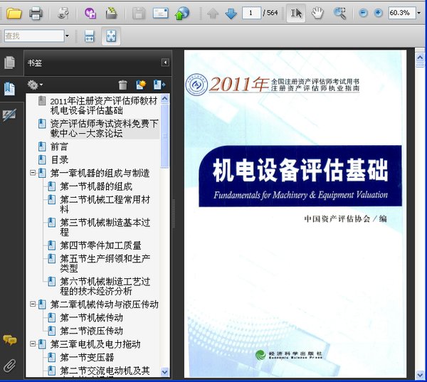Go to previous page arrow
The height and width of the screenshot is (382, 427).
pos(213,14)
